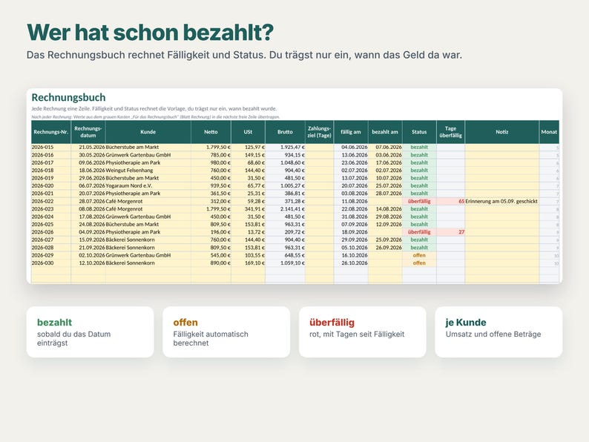This screenshot has height=442, width=589.
Task: Click paid date 07.06.2026
Action: point(385,147)
